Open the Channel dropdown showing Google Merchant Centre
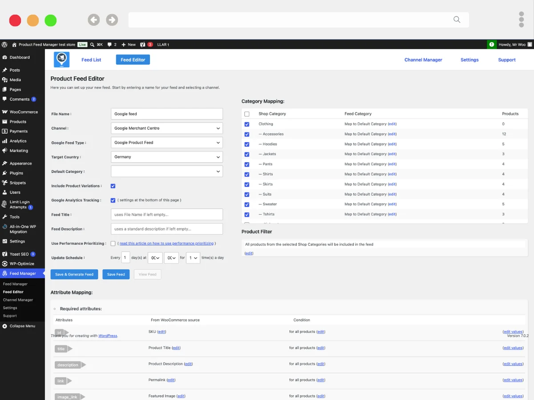The image size is (534, 400). [167, 128]
